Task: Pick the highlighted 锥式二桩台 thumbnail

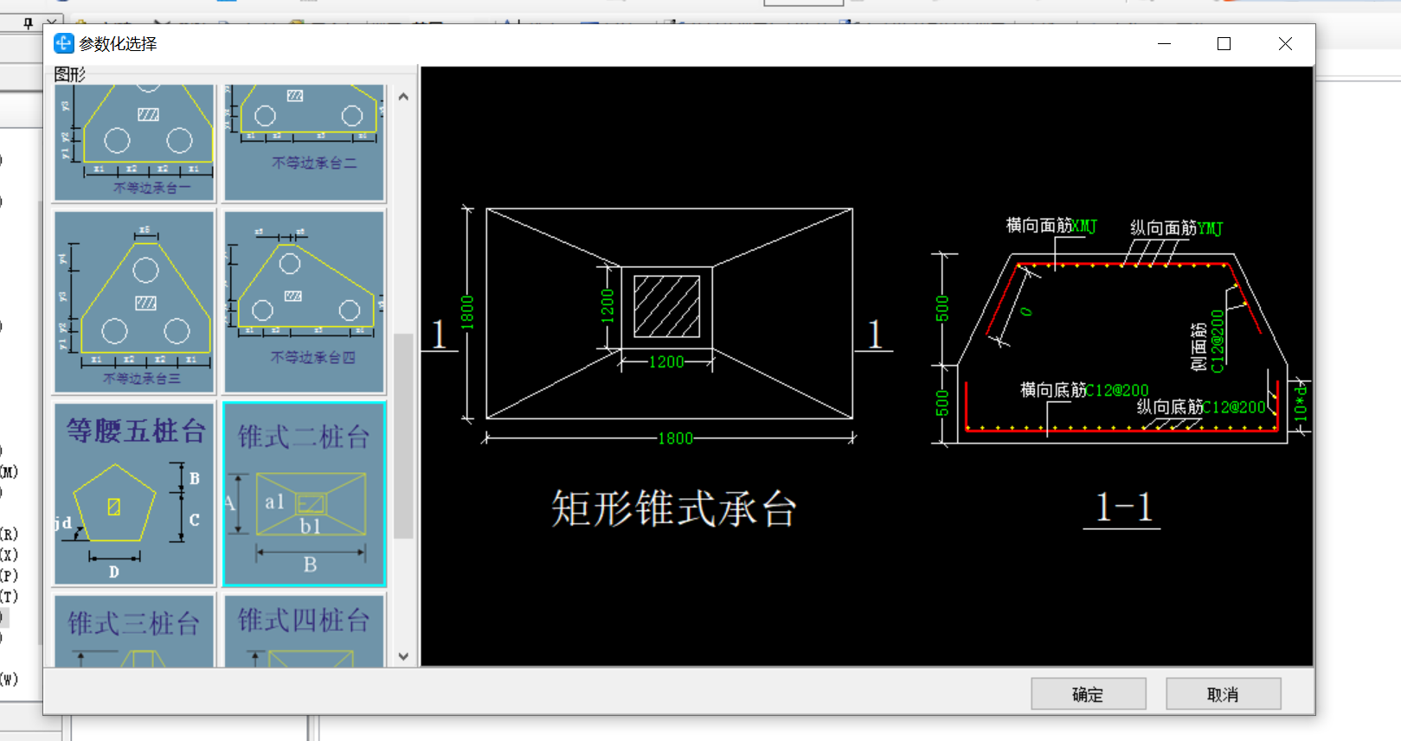Action: [304, 494]
